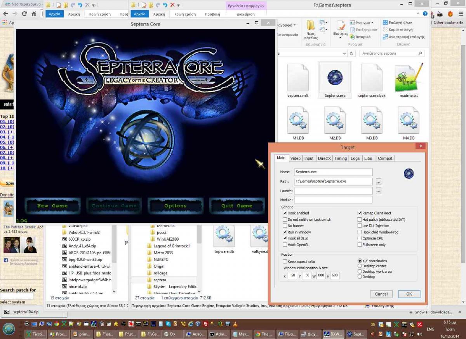Go to the Chrome home page icon
Screen dimensions: 466x339
34,14
